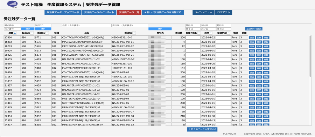Screen dimensions: 315x137
Task: Click 納期 cell 2022-06-13
Action: click(208, 121)
